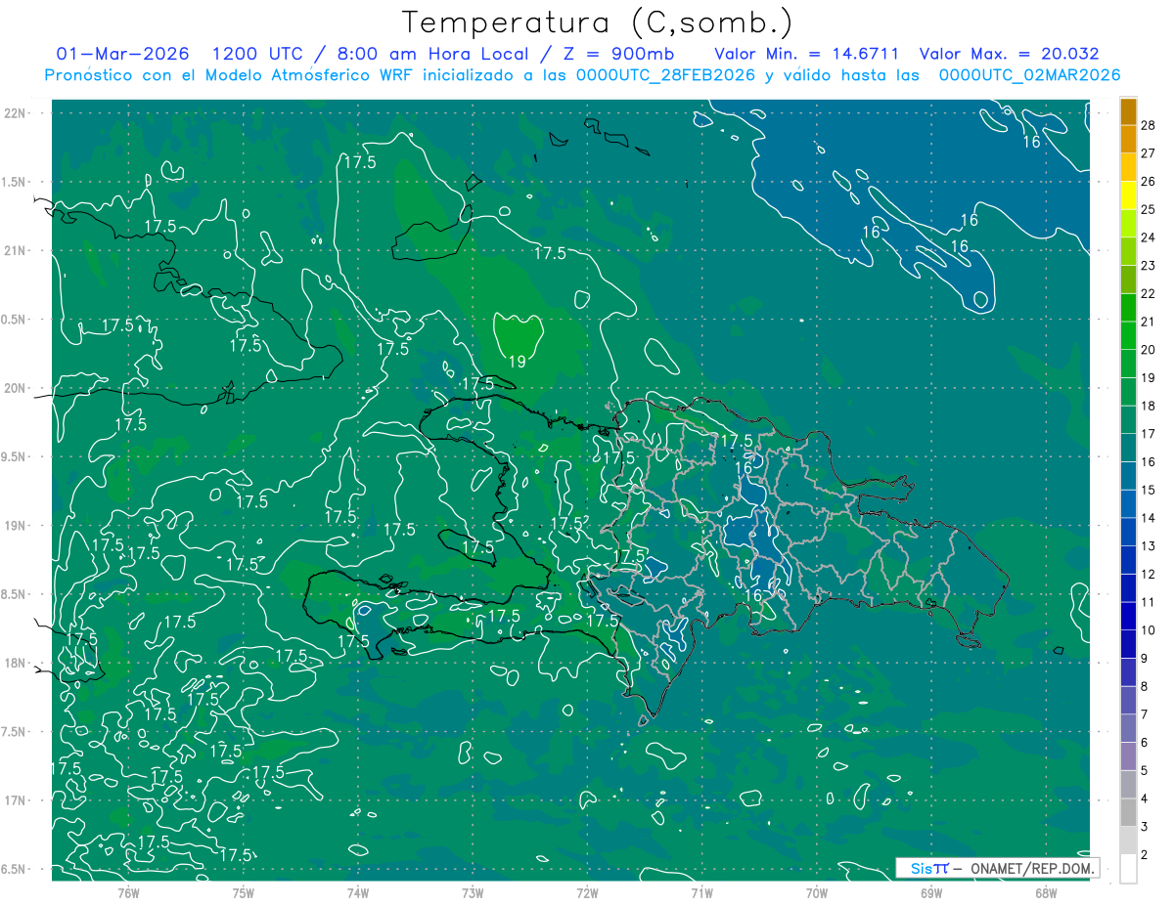Click the "73W" longitude axis label
This screenshot has height=906, width=1174.
[473, 892]
